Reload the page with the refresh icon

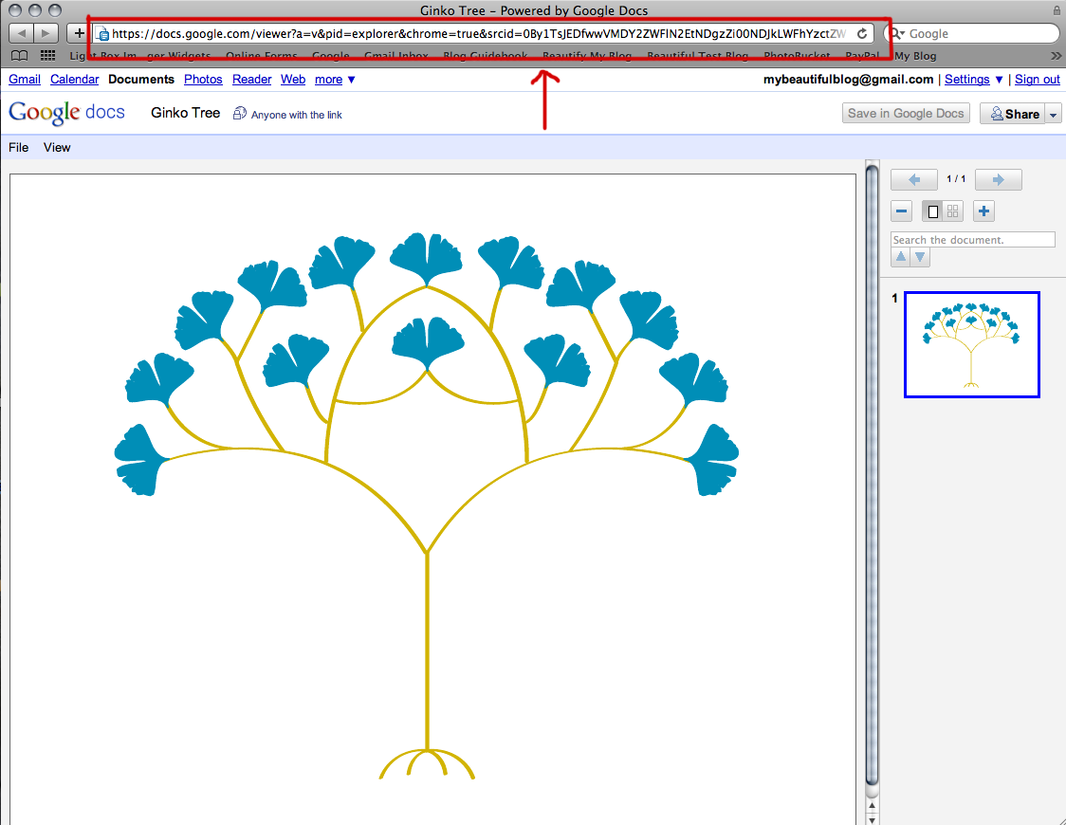[x=862, y=32]
